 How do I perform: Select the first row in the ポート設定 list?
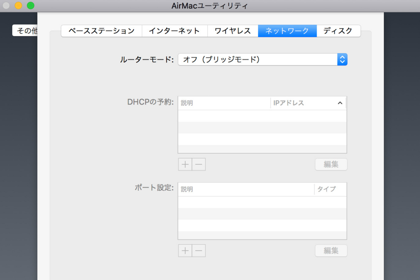(x=262, y=203)
